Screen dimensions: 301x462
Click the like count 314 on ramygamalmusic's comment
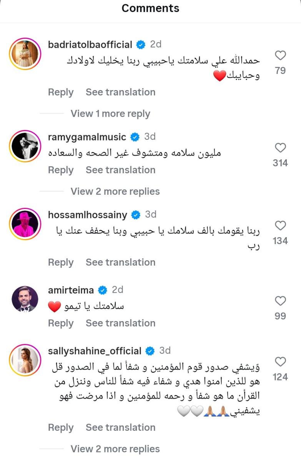tap(280, 163)
